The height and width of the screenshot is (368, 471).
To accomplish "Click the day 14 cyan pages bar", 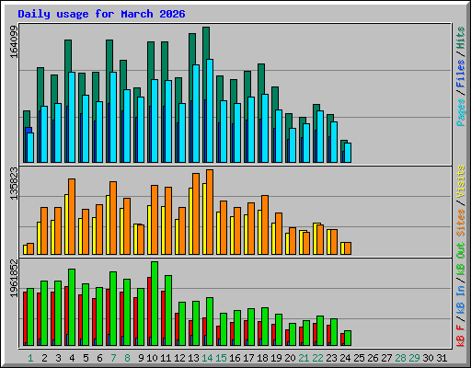I will 210,110.
